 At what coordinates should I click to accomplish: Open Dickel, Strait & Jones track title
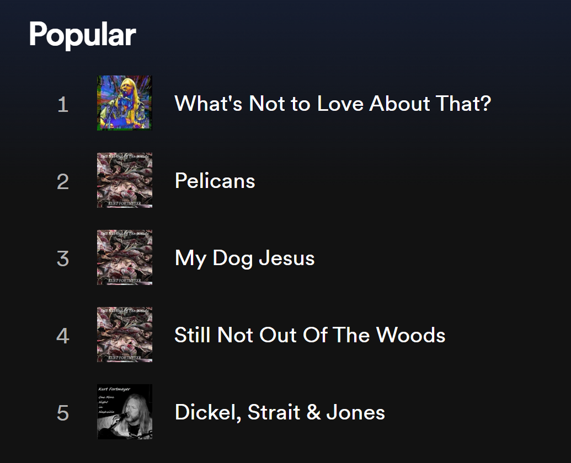280,412
